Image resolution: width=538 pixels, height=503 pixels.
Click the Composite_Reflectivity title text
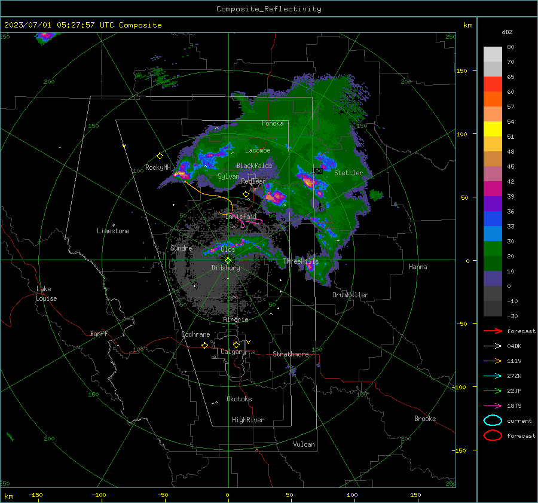click(268, 9)
